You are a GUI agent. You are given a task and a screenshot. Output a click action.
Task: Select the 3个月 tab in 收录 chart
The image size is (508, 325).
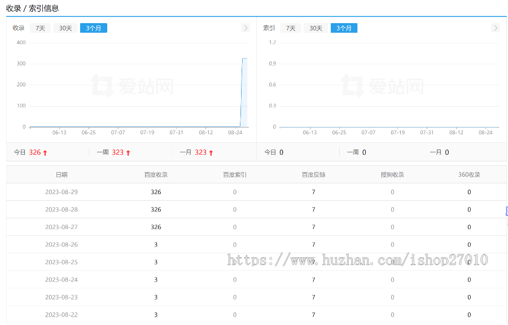(94, 28)
